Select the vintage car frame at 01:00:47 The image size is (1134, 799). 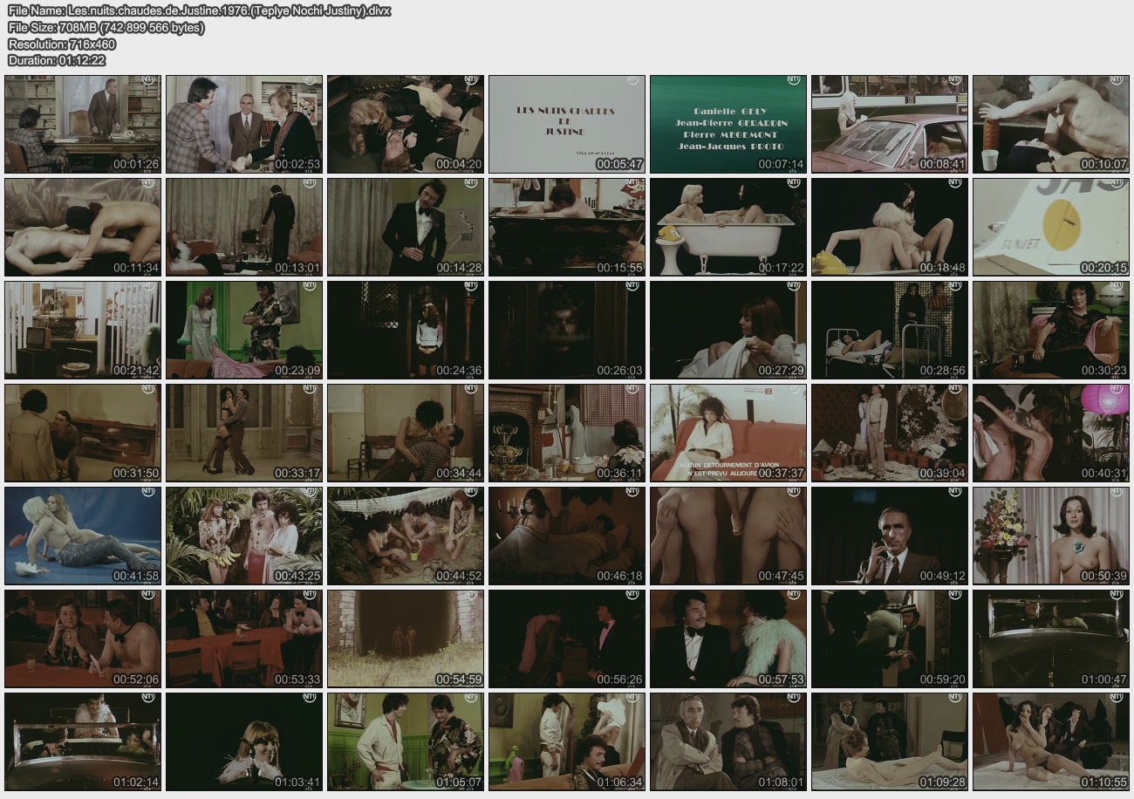tap(1051, 639)
